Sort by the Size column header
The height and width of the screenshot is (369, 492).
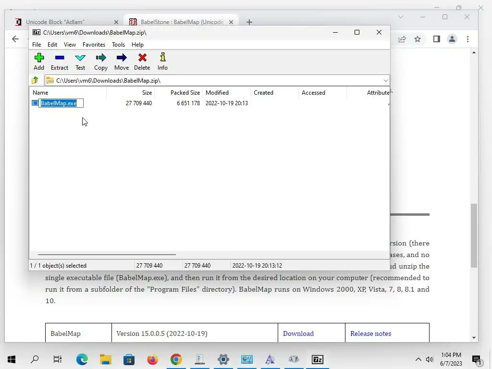pos(130,93)
